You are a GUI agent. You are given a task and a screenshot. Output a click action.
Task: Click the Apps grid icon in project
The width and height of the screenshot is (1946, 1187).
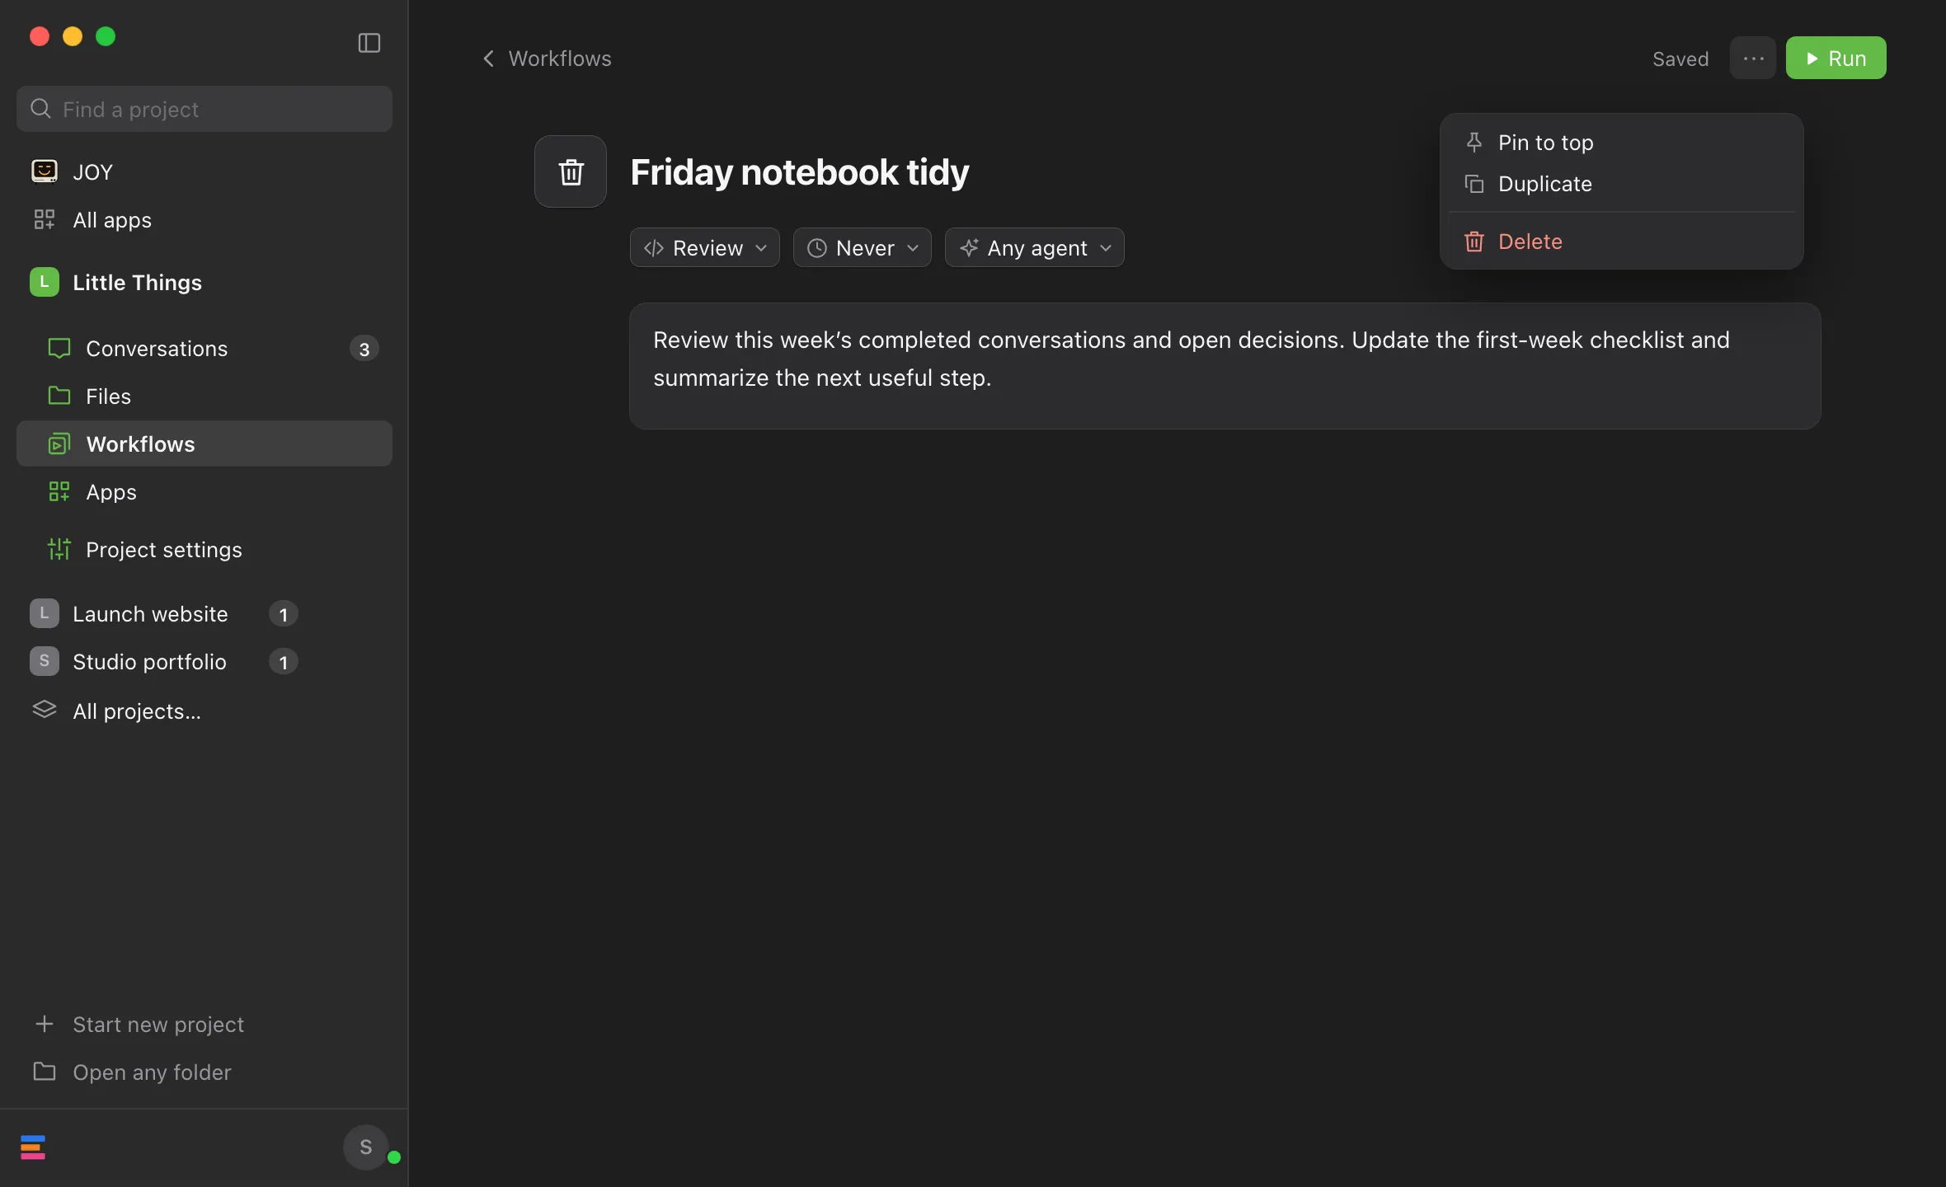[x=59, y=491]
